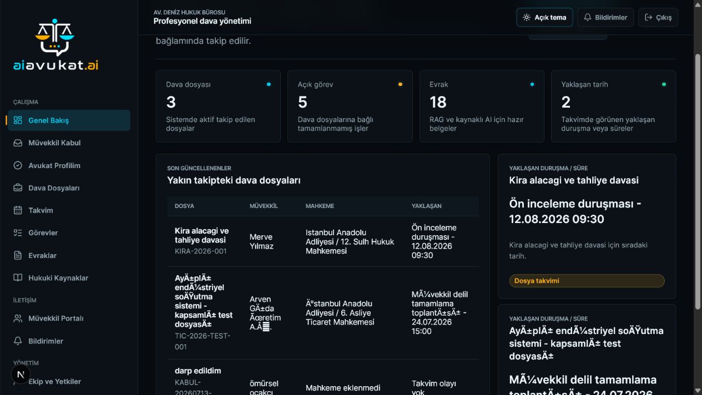The width and height of the screenshot is (702, 395).
Task: Toggle the Açık tema light theme button
Action: (544, 17)
